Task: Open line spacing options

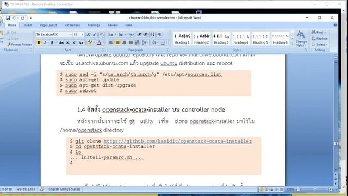Action: [x=145, y=42]
